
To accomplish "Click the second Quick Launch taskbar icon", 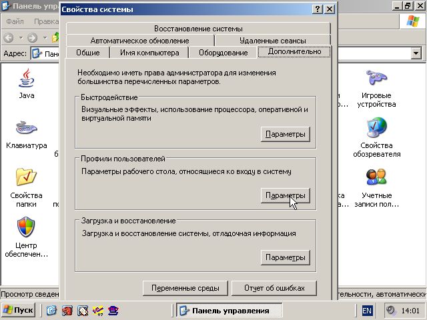I will coord(67,310).
